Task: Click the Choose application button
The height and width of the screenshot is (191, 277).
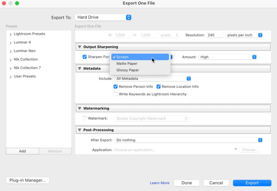Action: point(250,150)
